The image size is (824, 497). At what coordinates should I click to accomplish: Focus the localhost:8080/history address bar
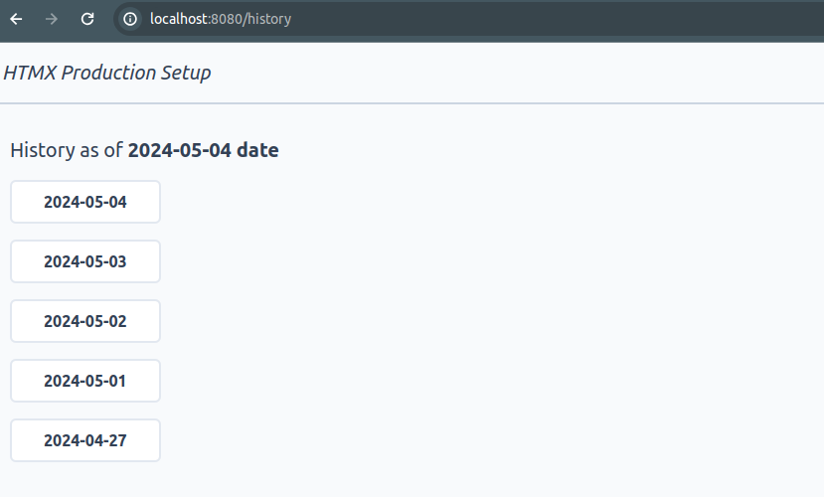click(468, 20)
